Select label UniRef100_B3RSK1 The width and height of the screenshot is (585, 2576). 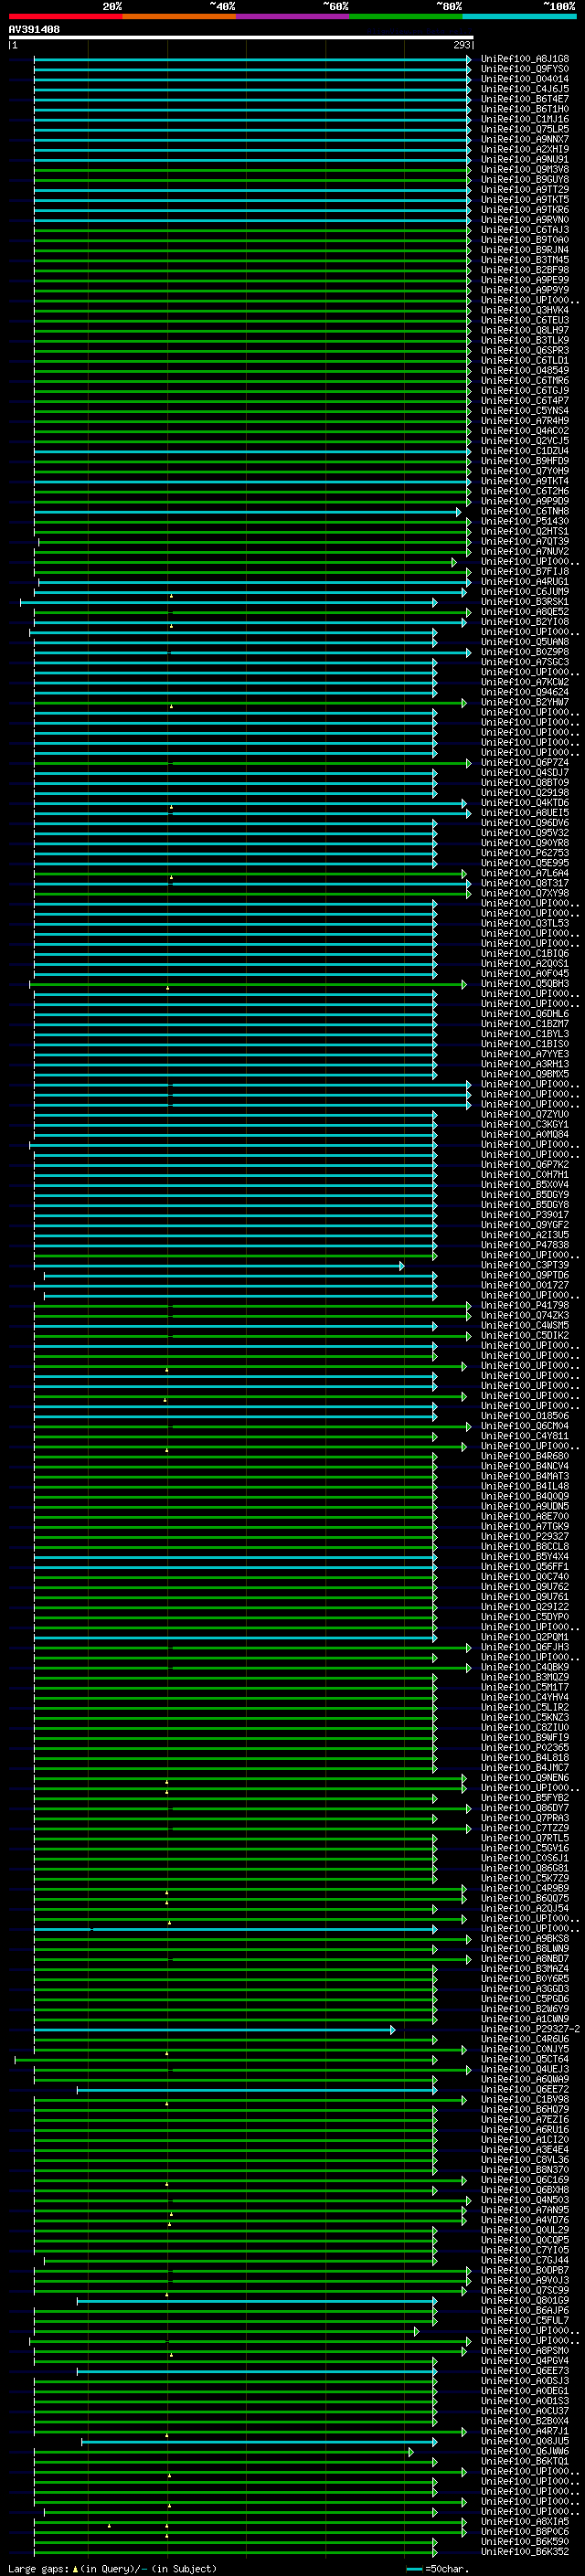tap(525, 601)
